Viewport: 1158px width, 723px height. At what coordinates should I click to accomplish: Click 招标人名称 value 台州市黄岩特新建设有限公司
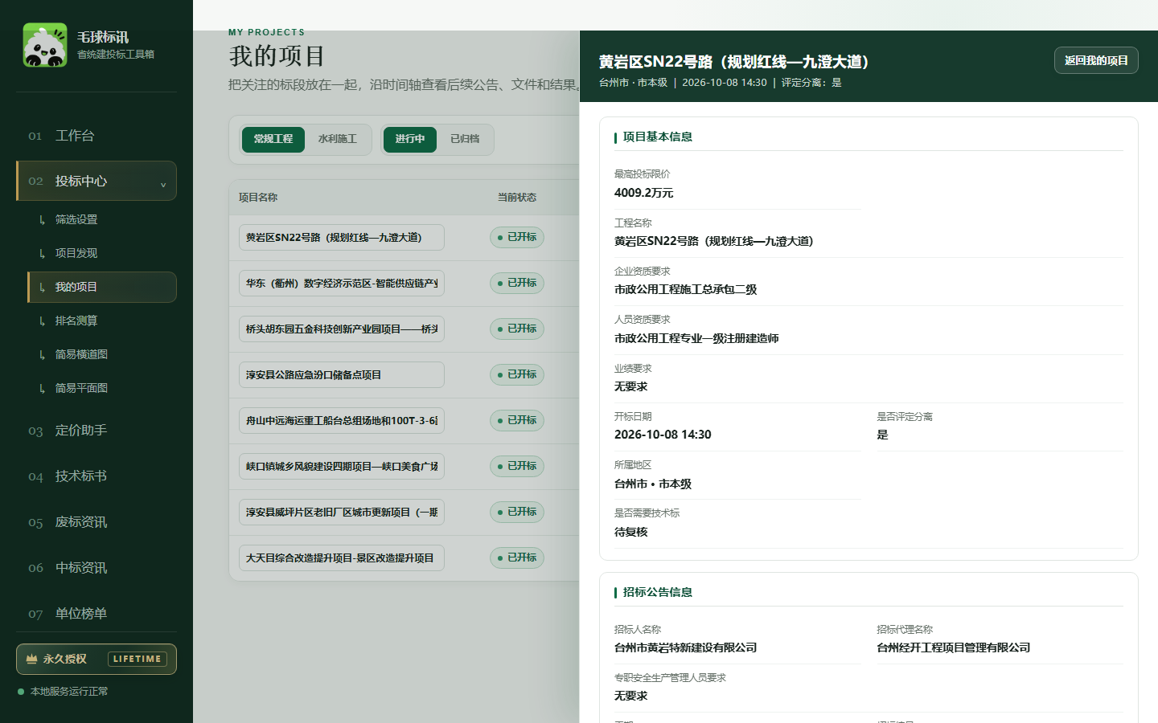tap(686, 647)
